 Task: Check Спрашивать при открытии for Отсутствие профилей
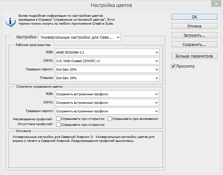click(x=58, y=124)
